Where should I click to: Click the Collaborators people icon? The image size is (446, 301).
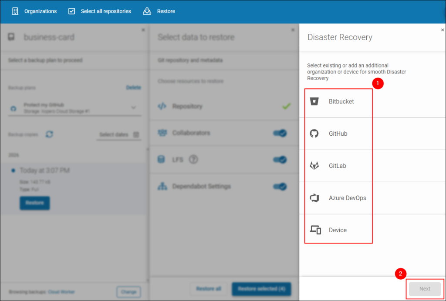pos(162,133)
